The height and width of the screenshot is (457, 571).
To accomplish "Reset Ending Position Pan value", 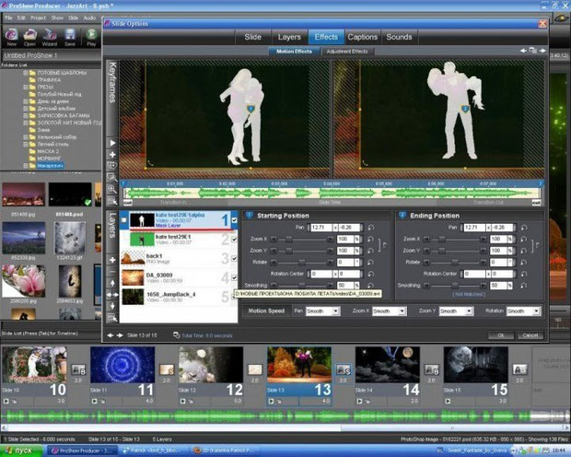I will pos(524,228).
